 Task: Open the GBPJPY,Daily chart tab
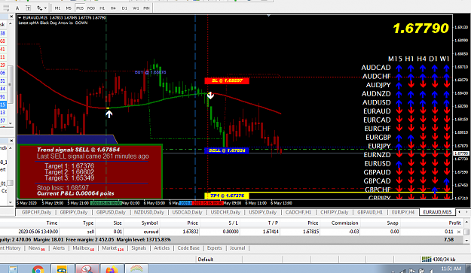tap(74, 212)
